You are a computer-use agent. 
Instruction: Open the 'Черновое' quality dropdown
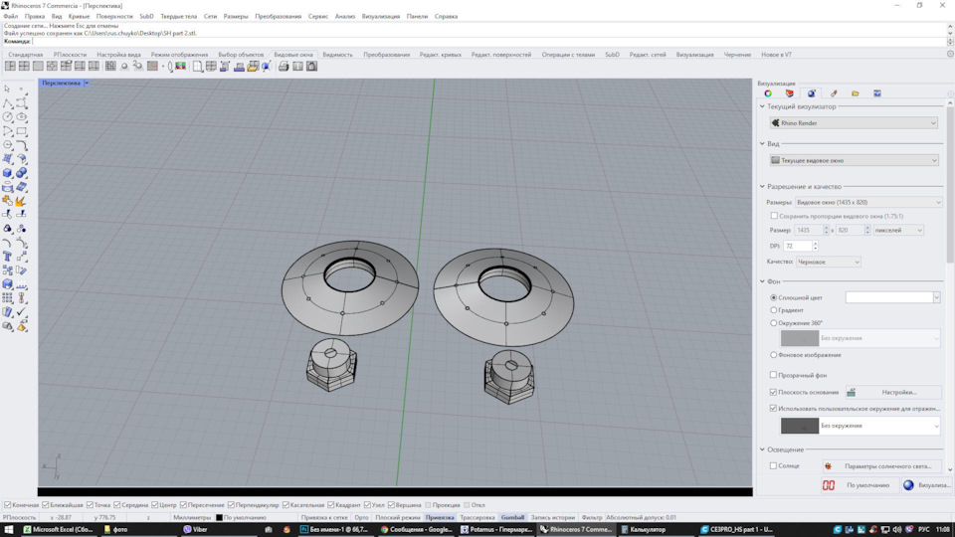pyautogui.click(x=829, y=262)
